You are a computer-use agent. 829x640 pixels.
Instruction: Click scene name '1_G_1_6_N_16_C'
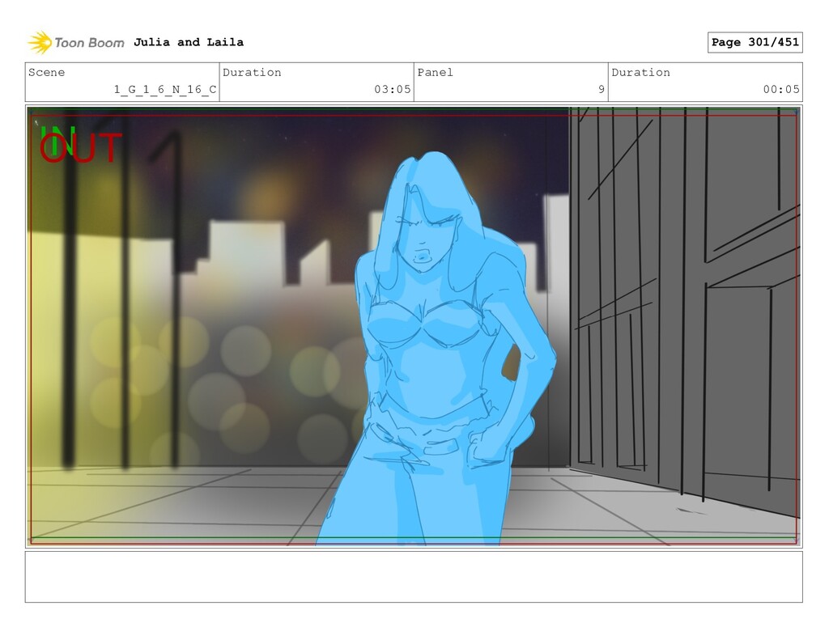point(165,89)
